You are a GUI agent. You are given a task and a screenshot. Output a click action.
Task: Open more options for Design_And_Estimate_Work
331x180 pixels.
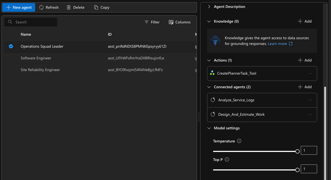pyautogui.click(x=310, y=115)
